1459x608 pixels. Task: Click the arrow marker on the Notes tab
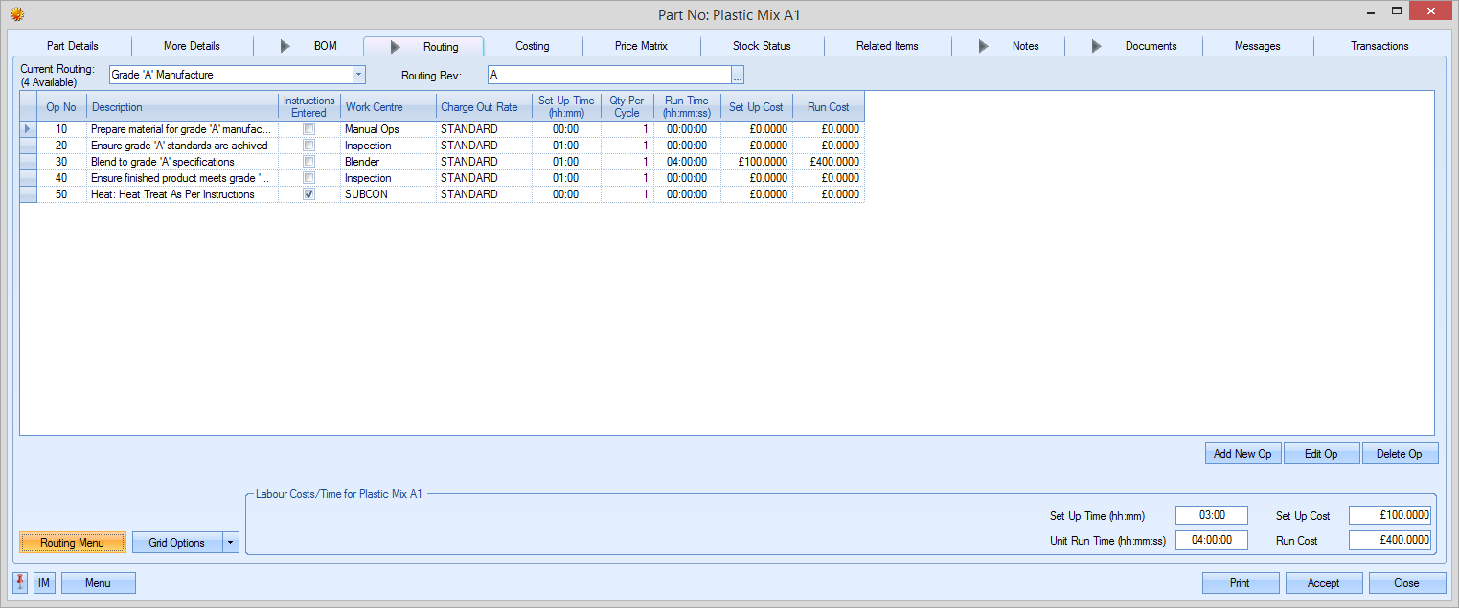tap(983, 46)
